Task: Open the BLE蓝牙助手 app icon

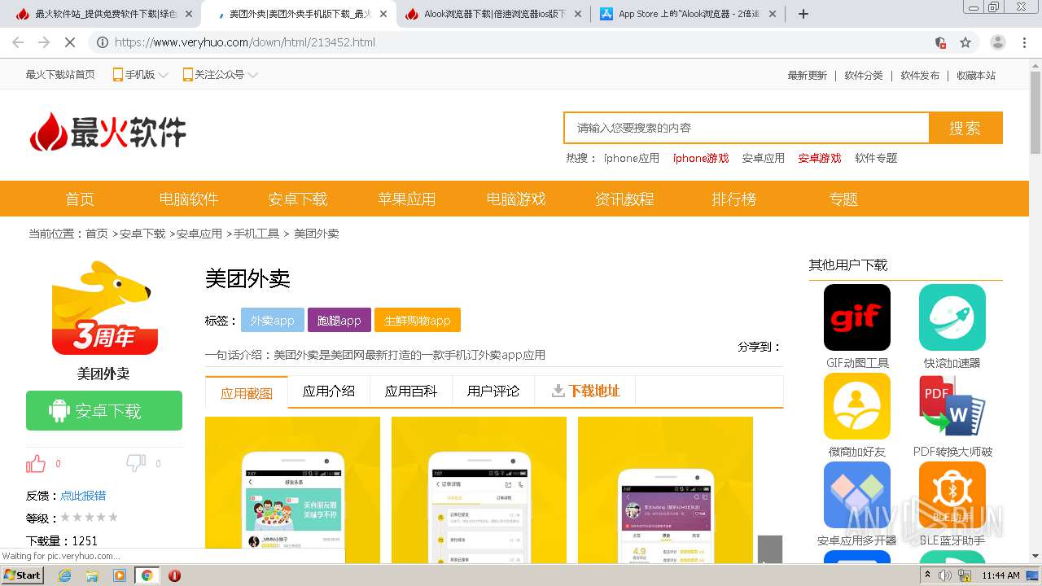Action: point(952,495)
